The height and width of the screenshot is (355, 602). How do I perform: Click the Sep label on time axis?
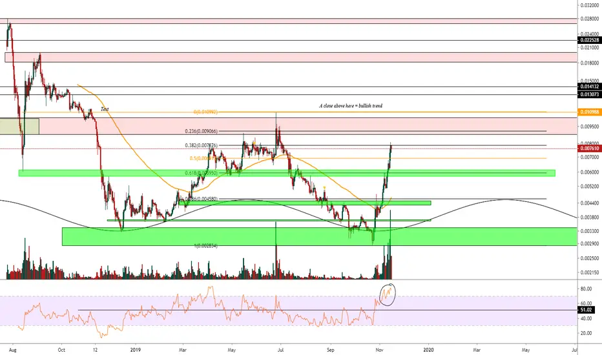pos(331,350)
